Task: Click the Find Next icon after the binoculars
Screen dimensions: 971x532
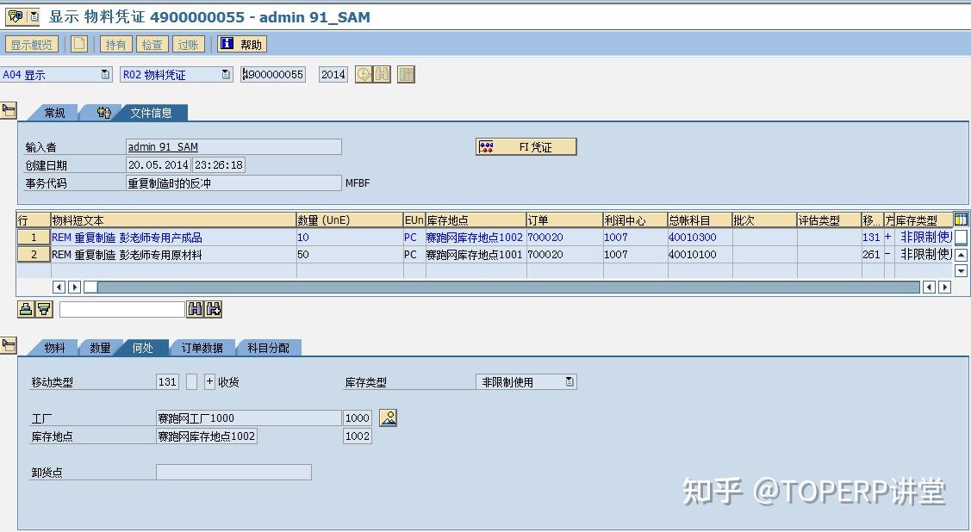Action: [214, 309]
